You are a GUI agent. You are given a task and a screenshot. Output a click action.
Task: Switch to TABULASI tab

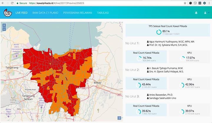click(103, 13)
